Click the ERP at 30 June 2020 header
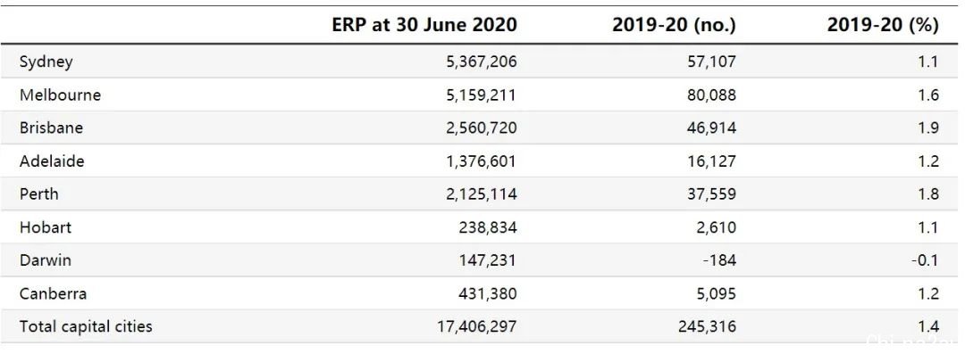Image resolution: width=965 pixels, height=354 pixels. [x=424, y=25]
